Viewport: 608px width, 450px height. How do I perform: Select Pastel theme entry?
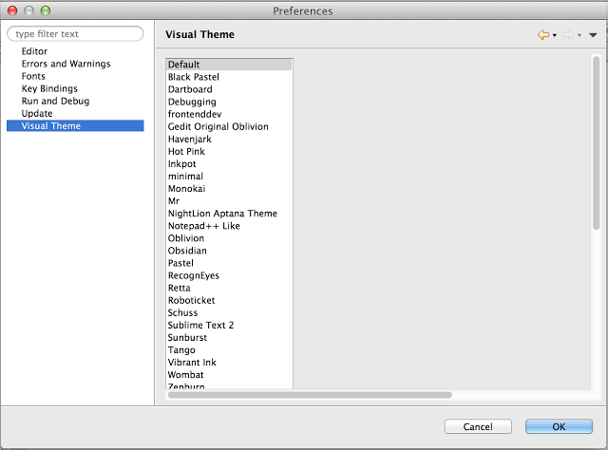pos(180,263)
